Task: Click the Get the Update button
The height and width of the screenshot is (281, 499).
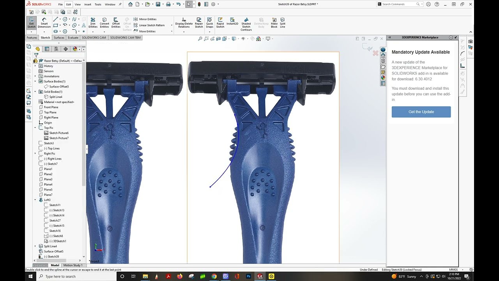Action: click(x=421, y=112)
